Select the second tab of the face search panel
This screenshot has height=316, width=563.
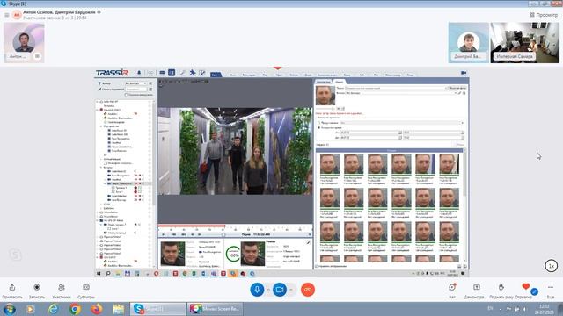pyautogui.click(x=339, y=82)
